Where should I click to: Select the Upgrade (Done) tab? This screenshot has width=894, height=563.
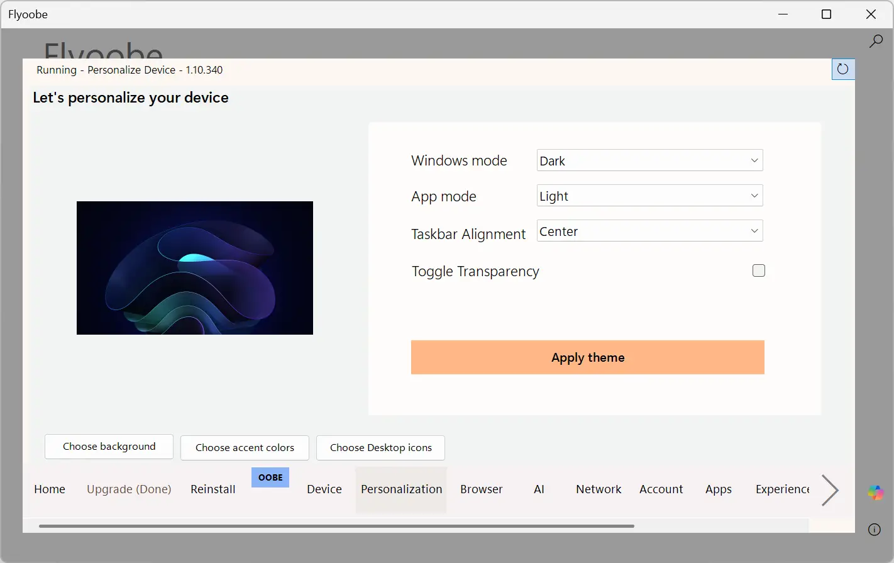pyautogui.click(x=129, y=489)
